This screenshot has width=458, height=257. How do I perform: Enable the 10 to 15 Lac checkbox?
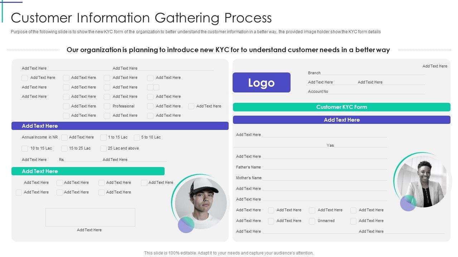(25, 148)
